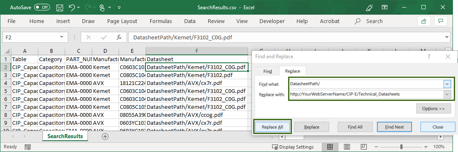
Task: Click the Replace button
Action: pos(312,127)
